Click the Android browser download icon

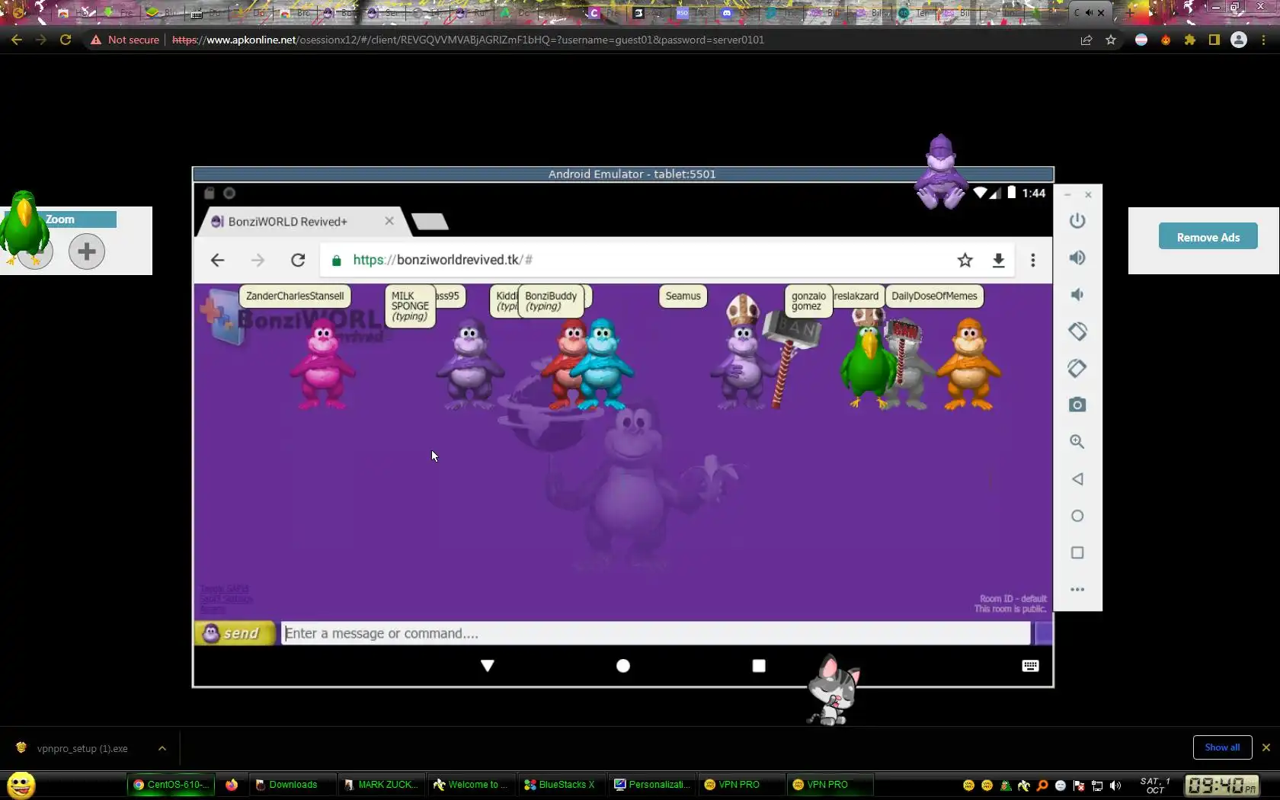pos(998,260)
